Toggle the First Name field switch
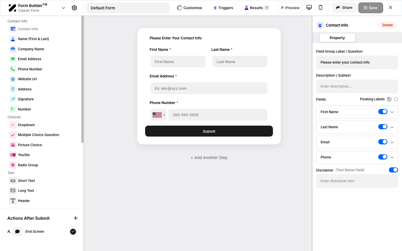The image size is (402, 251). pos(383,112)
